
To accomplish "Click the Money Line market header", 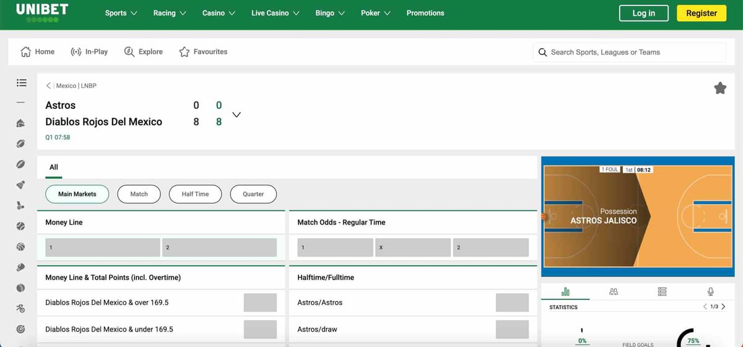I will 64,222.
